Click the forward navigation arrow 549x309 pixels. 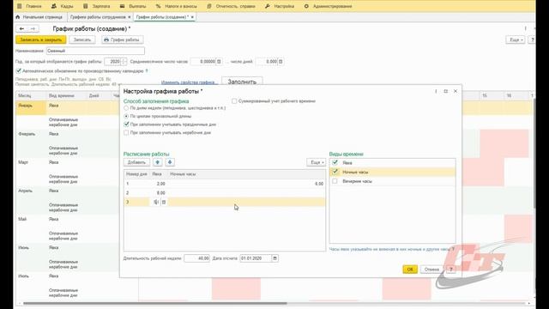point(33,28)
